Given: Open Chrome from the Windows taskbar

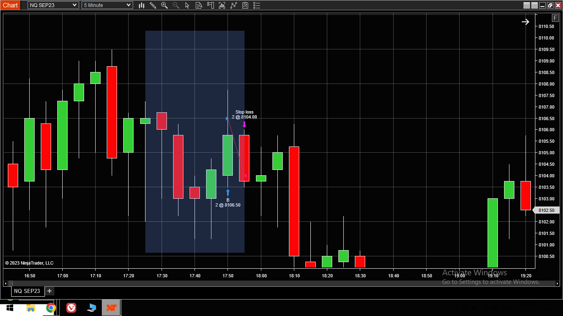Looking at the screenshot, I should pos(51,308).
